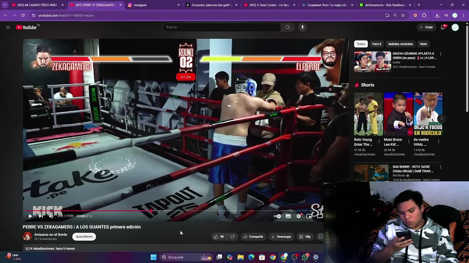Screen dimensions: 469x263
Task: Install app via address bar icon
Action: click(387, 15)
